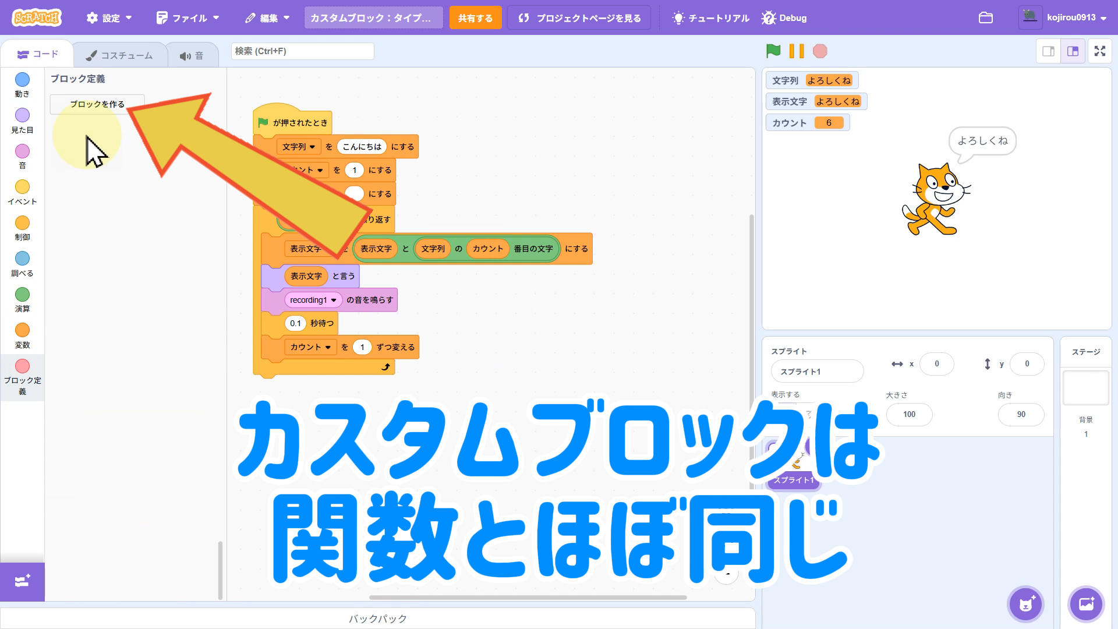Open the ファイル file menu
Image resolution: width=1118 pixels, height=629 pixels.
pyautogui.click(x=187, y=17)
